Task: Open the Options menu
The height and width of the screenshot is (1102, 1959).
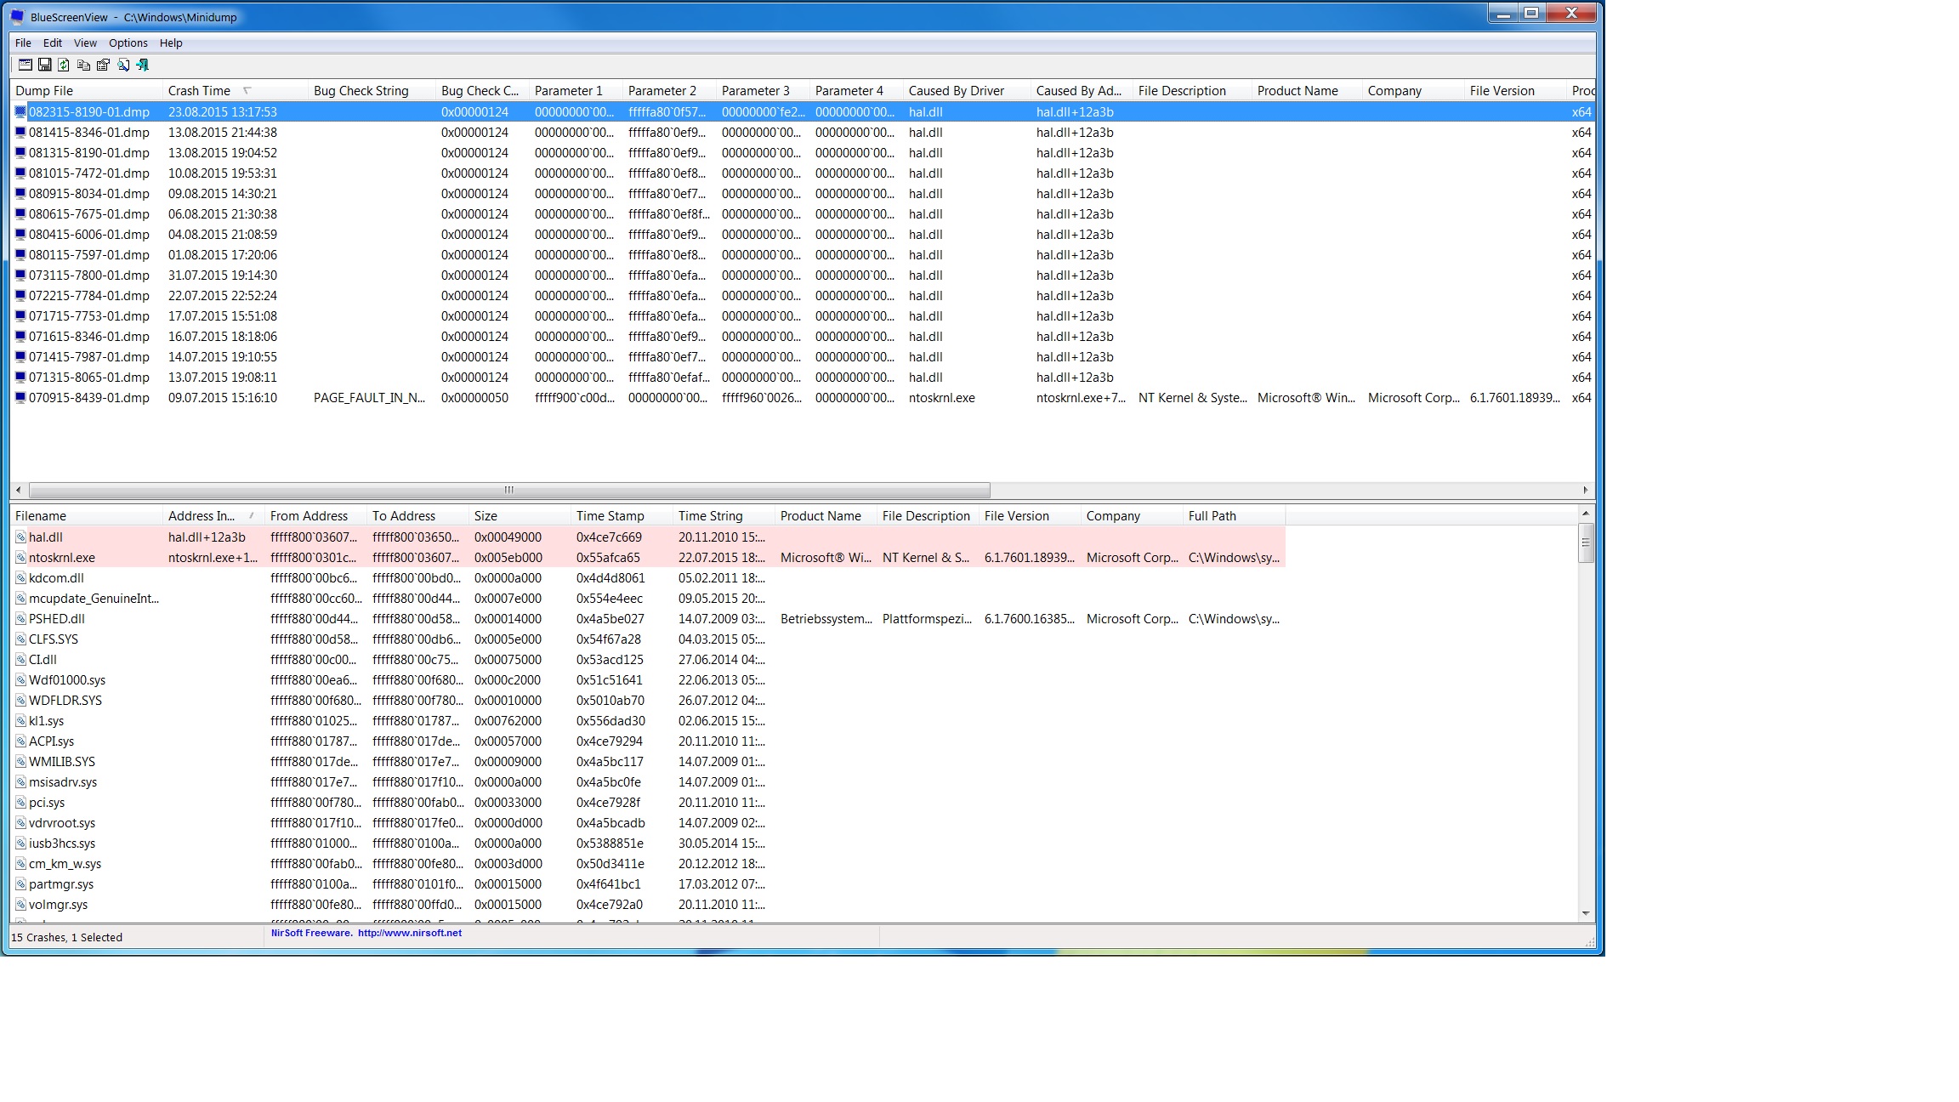Action: click(128, 43)
